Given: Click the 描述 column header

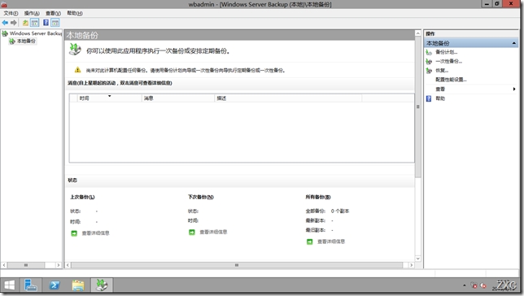Looking at the screenshot, I should tap(288, 98).
